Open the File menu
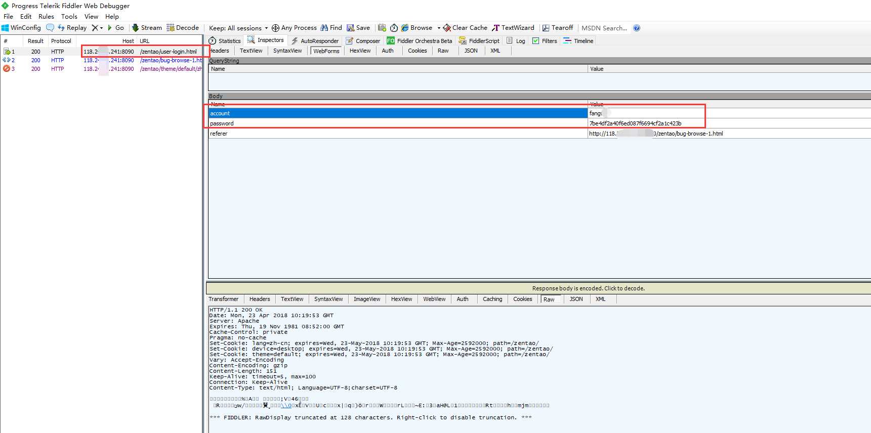The height and width of the screenshot is (433, 871). [8, 17]
